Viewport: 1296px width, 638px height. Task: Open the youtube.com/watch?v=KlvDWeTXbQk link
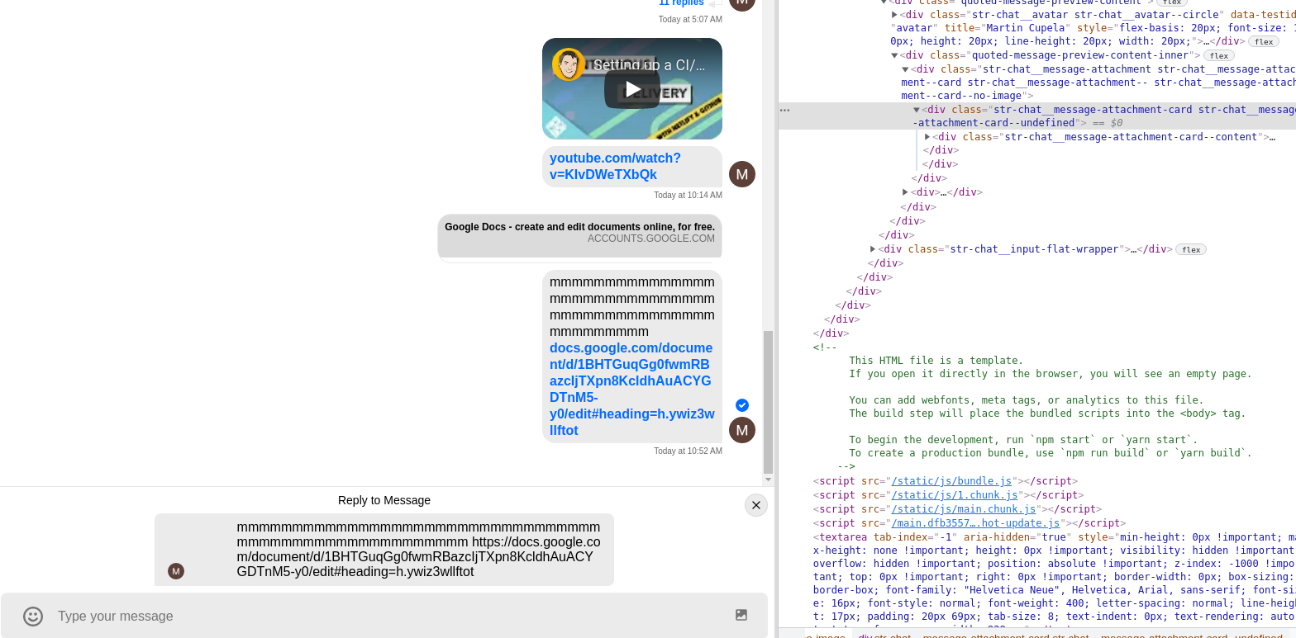tap(615, 166)
